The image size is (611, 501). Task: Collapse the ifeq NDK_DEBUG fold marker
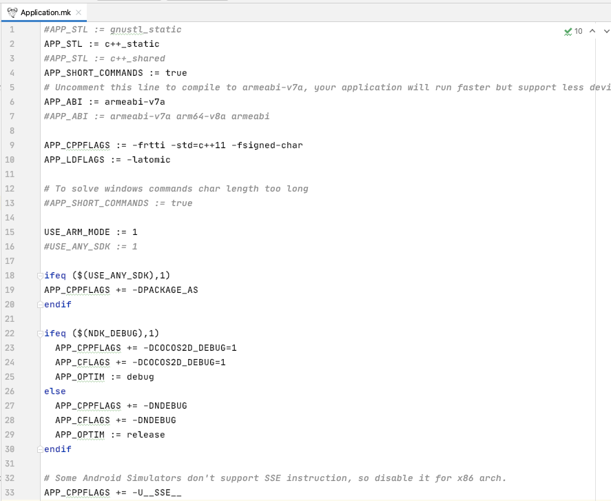click(40, 334)
